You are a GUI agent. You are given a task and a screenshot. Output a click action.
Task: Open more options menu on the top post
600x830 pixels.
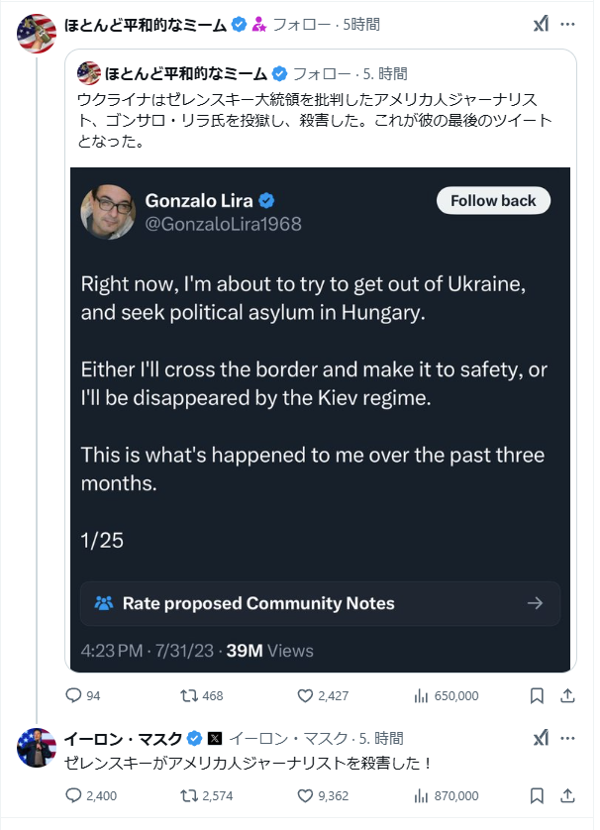(x=567, y=24)
